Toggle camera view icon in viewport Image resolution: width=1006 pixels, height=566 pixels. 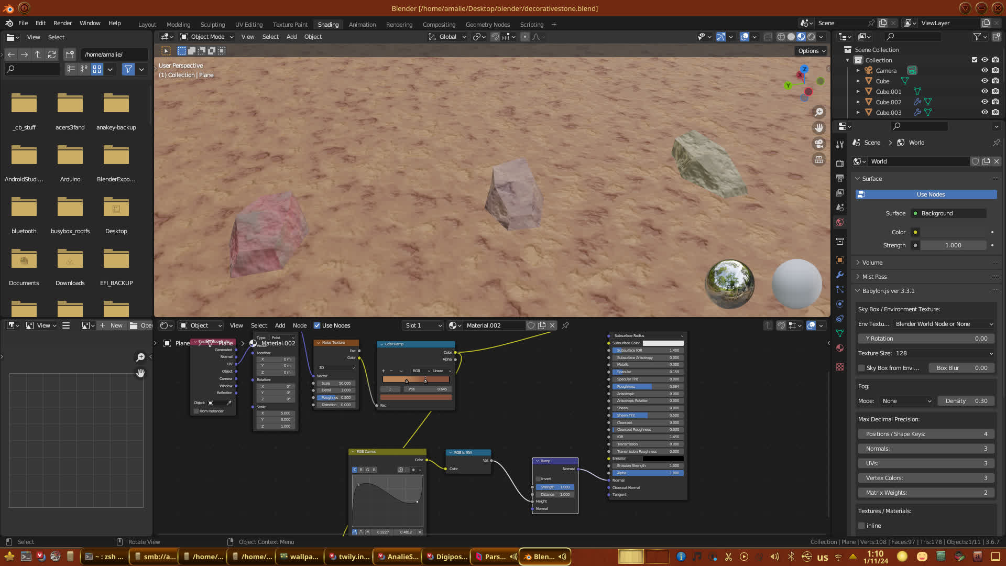point(819,144)
